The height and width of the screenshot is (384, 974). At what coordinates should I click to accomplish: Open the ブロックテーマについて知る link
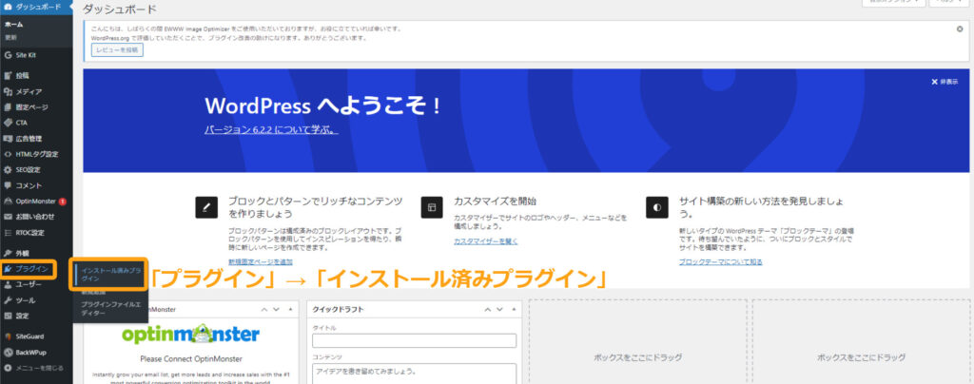pos(721,261)
